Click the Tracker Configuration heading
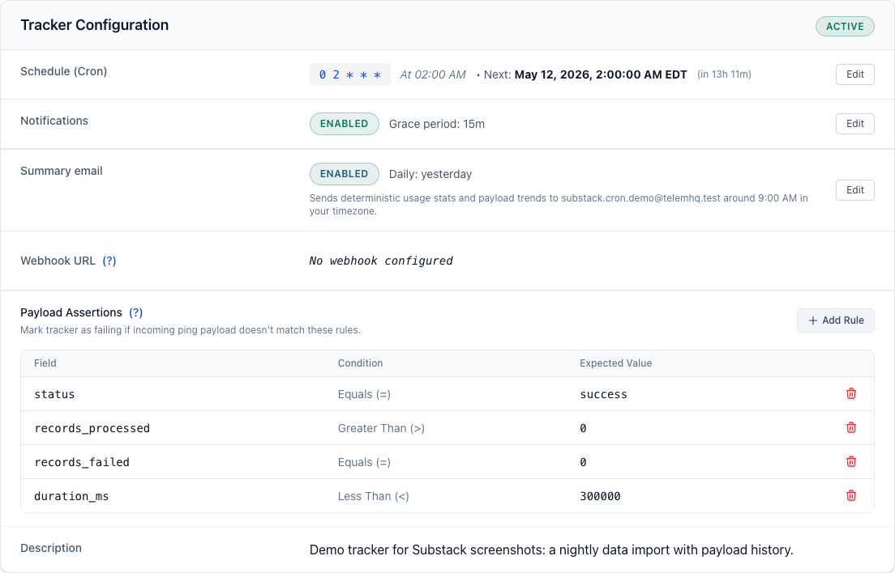This screenshot has width=895, height=573. click(x=95, y=25)
